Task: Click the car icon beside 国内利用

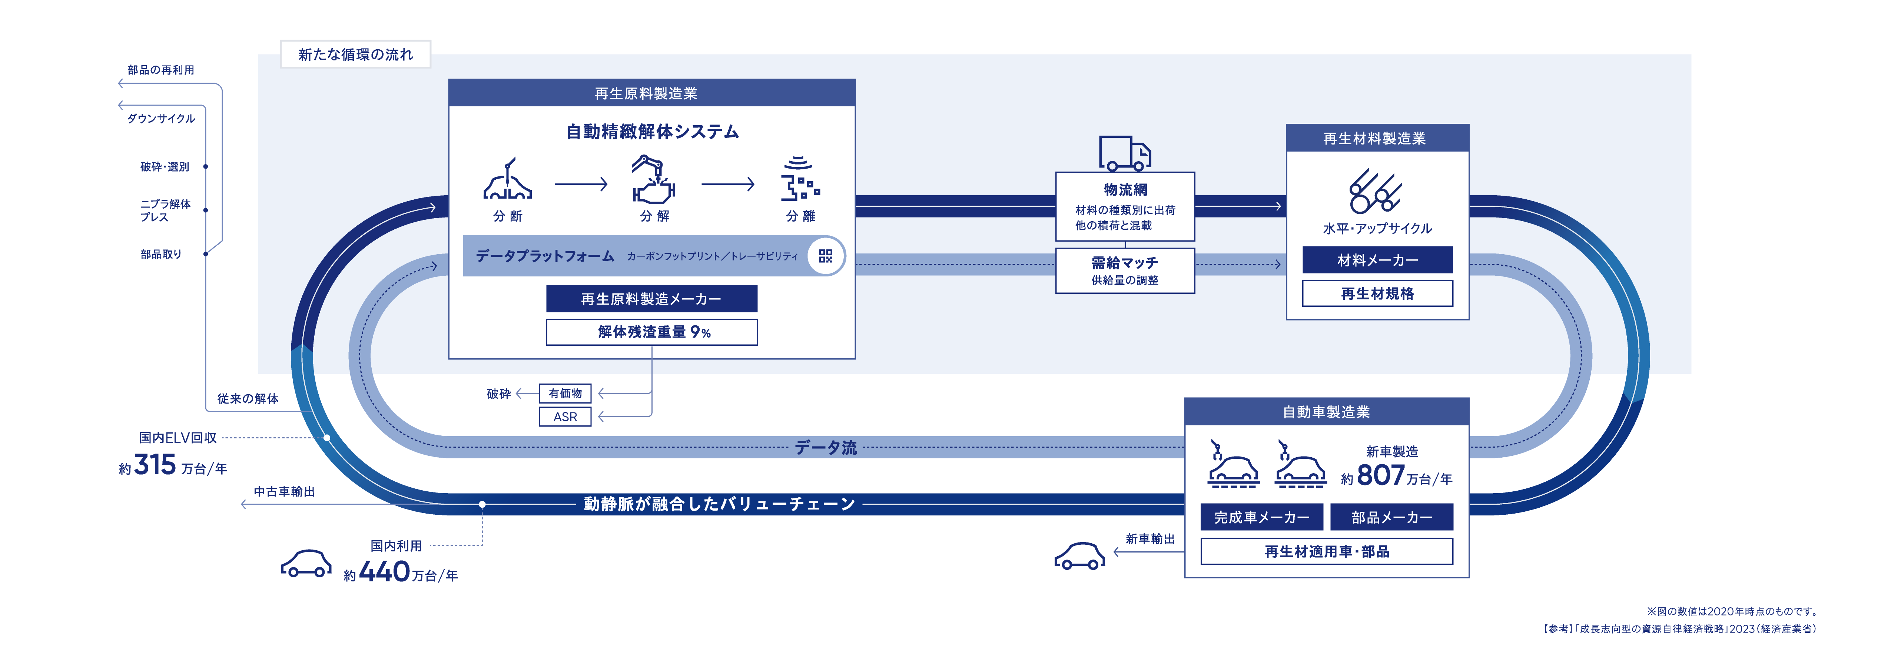Action: click(x=306, y=564)
